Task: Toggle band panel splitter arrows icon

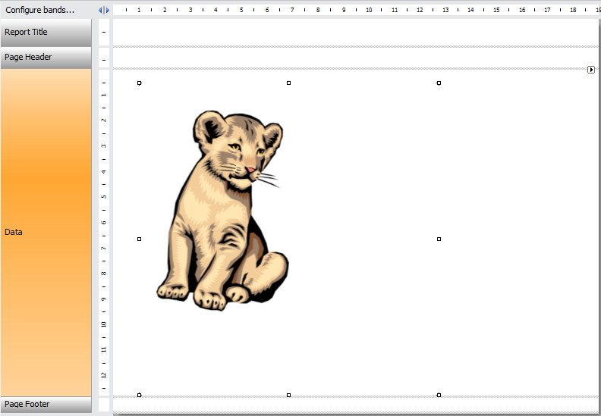Action: click(104, 11)
